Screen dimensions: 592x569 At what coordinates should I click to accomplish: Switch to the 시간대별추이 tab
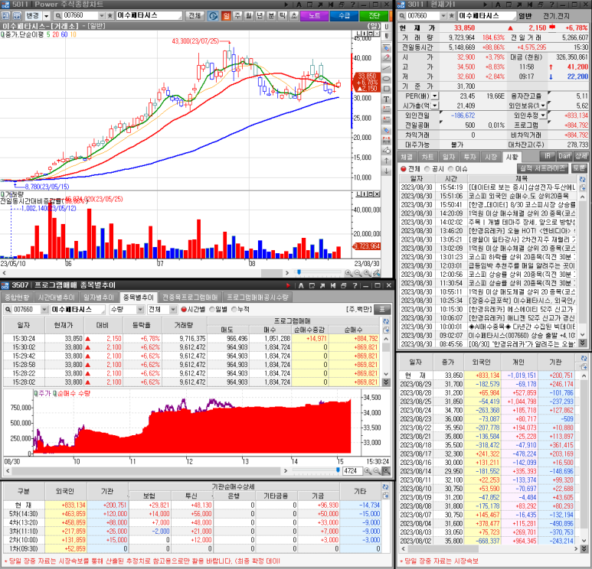pos(57,298)
